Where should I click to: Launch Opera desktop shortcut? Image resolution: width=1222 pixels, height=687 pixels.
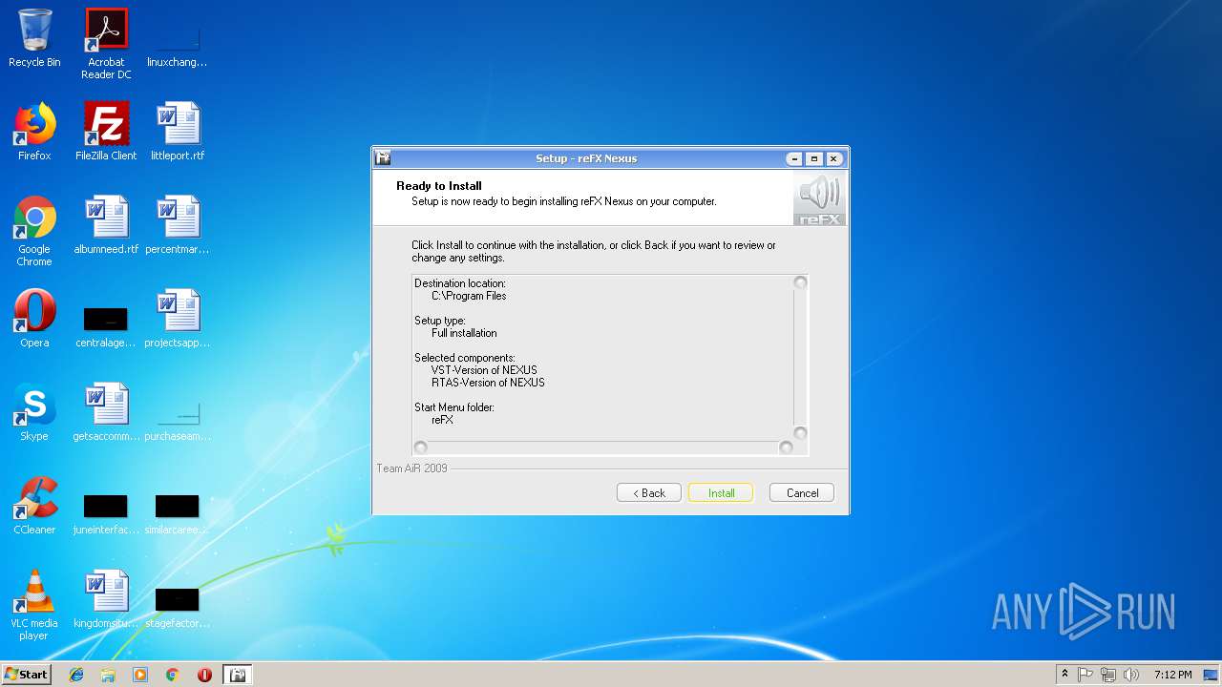(x=34, y=319)
